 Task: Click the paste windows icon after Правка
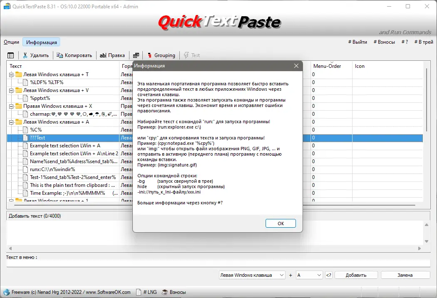[136, 55]
